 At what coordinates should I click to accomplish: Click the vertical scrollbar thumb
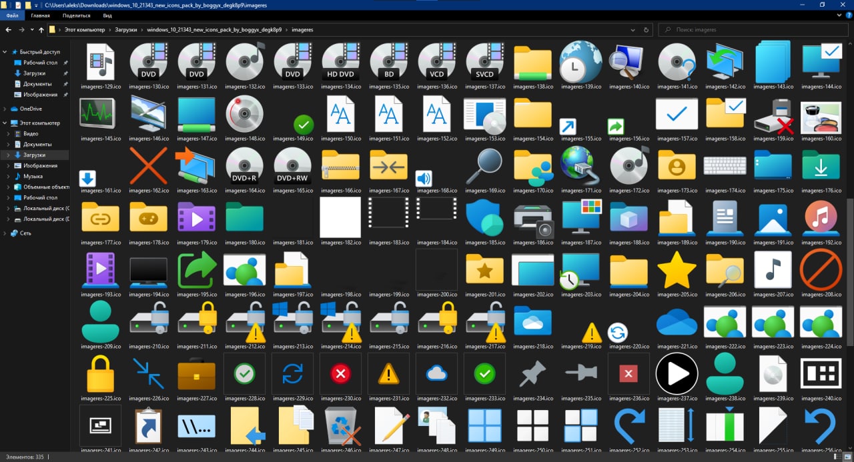(x=849, y=272)
